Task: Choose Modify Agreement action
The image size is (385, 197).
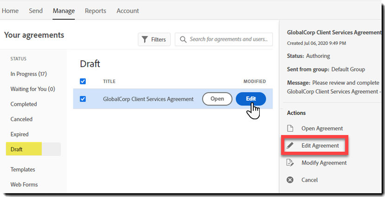Action: 324,163
